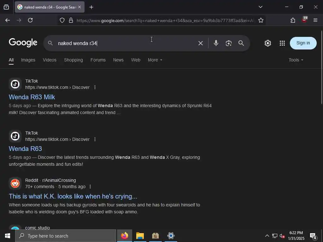The image size is (323, 242).
Task: Open options for 'Wenda R63 Milk' result
Action: pos(95,87)
